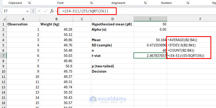Select the Weight (kg) header cell
Image resolution: width=216 pixels, height=108 pixels.
click(56, 24)
